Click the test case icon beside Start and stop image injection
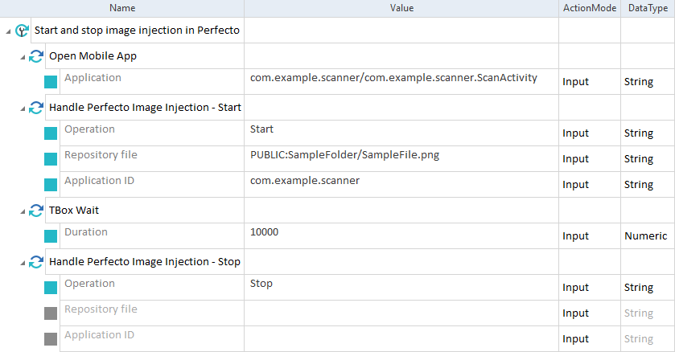The width and height of the screenshot is (675, 352). (22, 31)
